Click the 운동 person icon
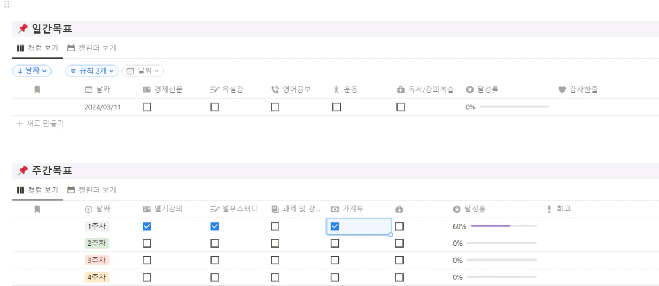659x286 pixels. click(336, 90)
